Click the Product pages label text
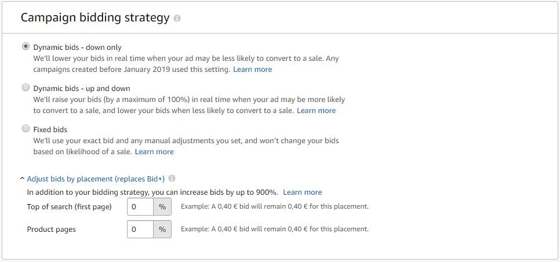 [x=52, y=229]
